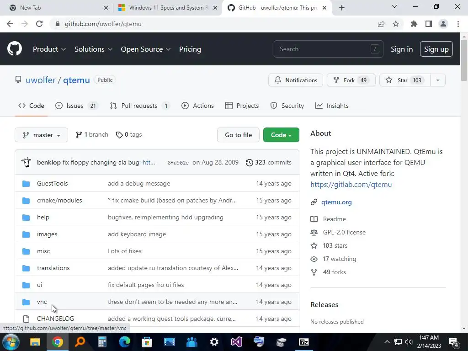Open the master branch dropdown
This screenshot has width=468, height=351.
tap(41, 135)
